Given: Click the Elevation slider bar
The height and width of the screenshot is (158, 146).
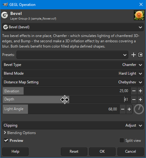Looking at the screenshot, I should 66,91.
